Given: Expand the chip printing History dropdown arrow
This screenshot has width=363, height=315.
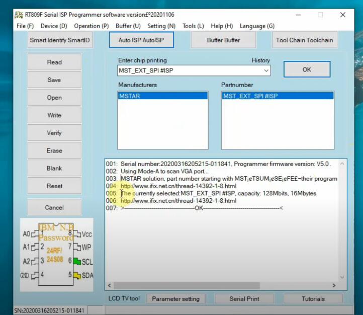Looking at the screenshot, I should (x=266, y=70).
